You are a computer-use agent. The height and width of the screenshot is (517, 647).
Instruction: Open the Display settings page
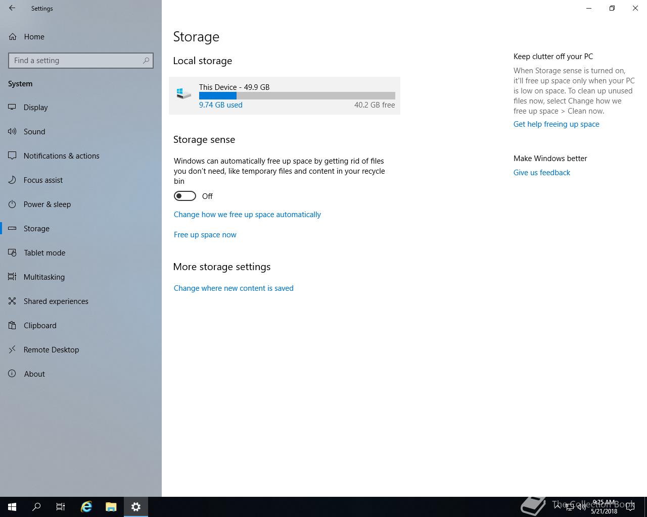[81, 107]
